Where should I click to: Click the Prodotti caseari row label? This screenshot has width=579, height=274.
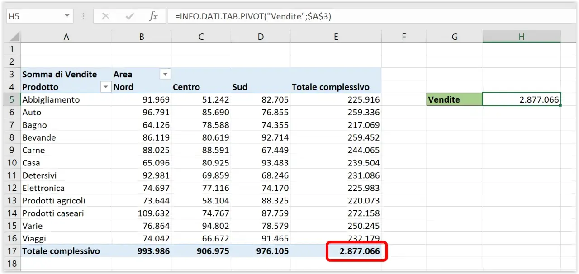(53, 213)
